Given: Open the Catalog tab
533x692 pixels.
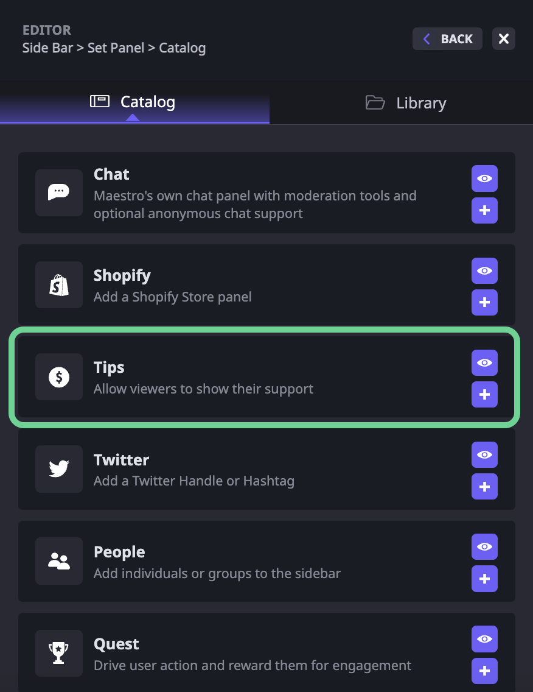Looking at the screenshot, I should click(134, 102).
